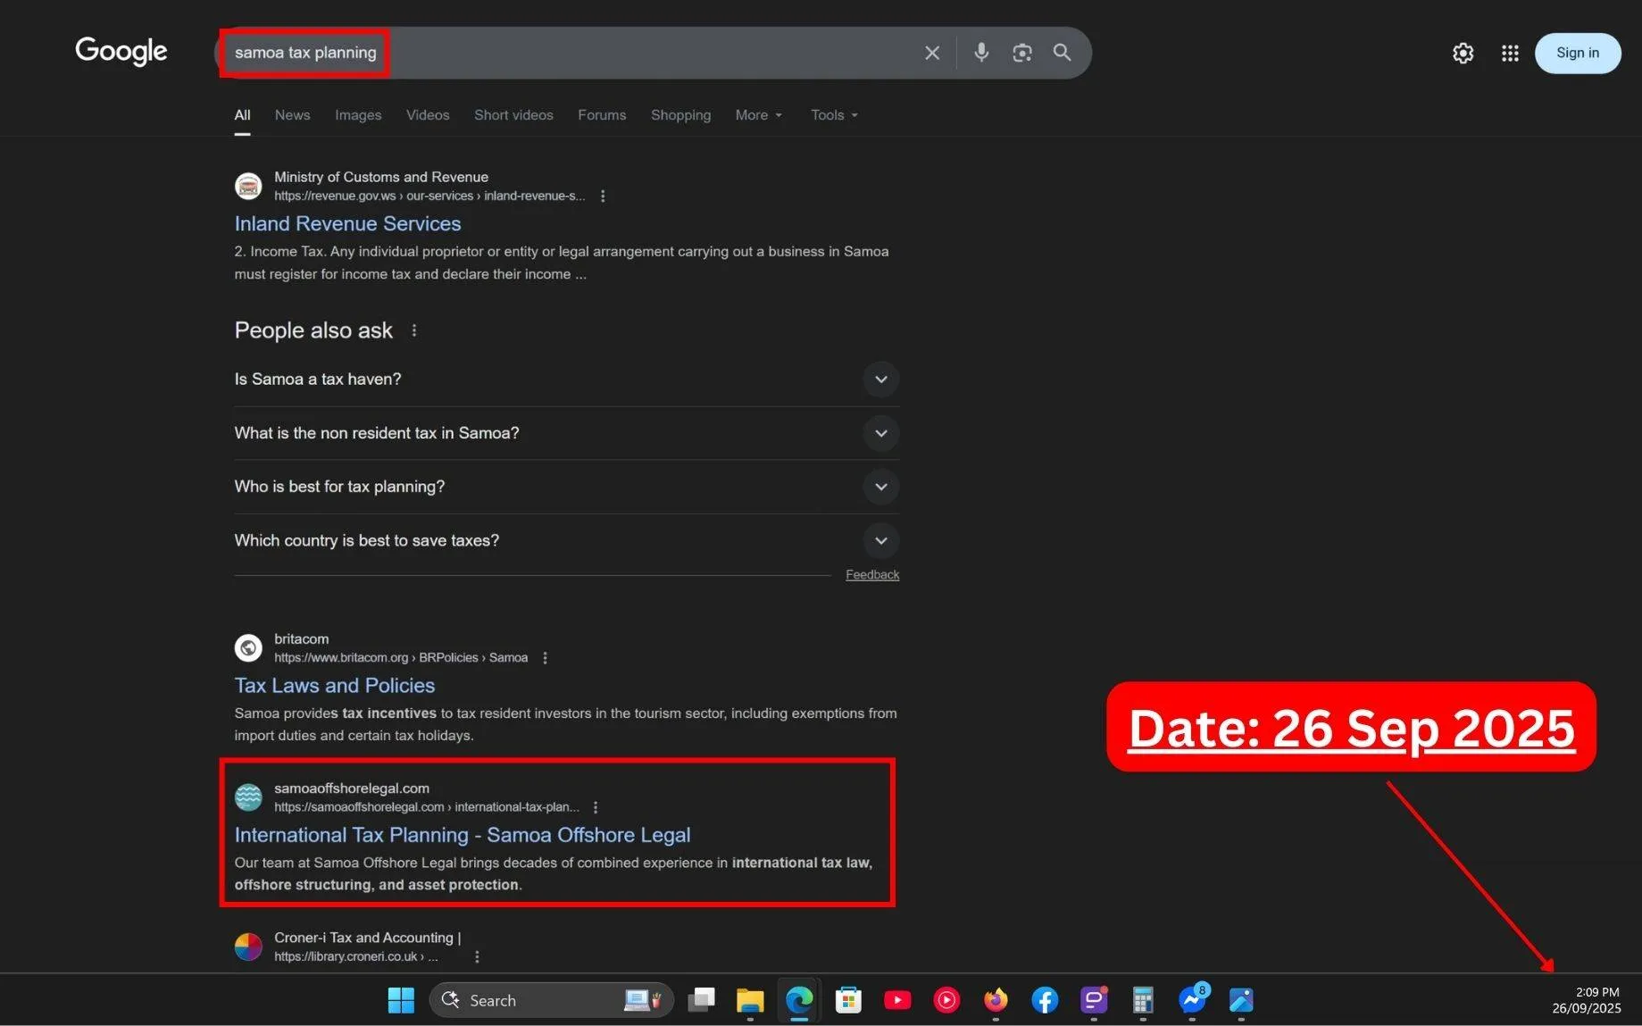Click the Sign in button

tap(1577, 52)
